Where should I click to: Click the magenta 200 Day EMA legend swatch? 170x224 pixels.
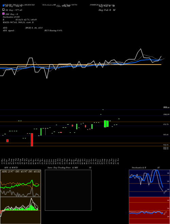pyautogui.click(x=3, y=14)
